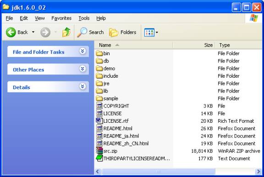The height and width of the screenshot is (177, 264).
Task: Click horizontal scrollbar left arrow
Action: (97, 171)
